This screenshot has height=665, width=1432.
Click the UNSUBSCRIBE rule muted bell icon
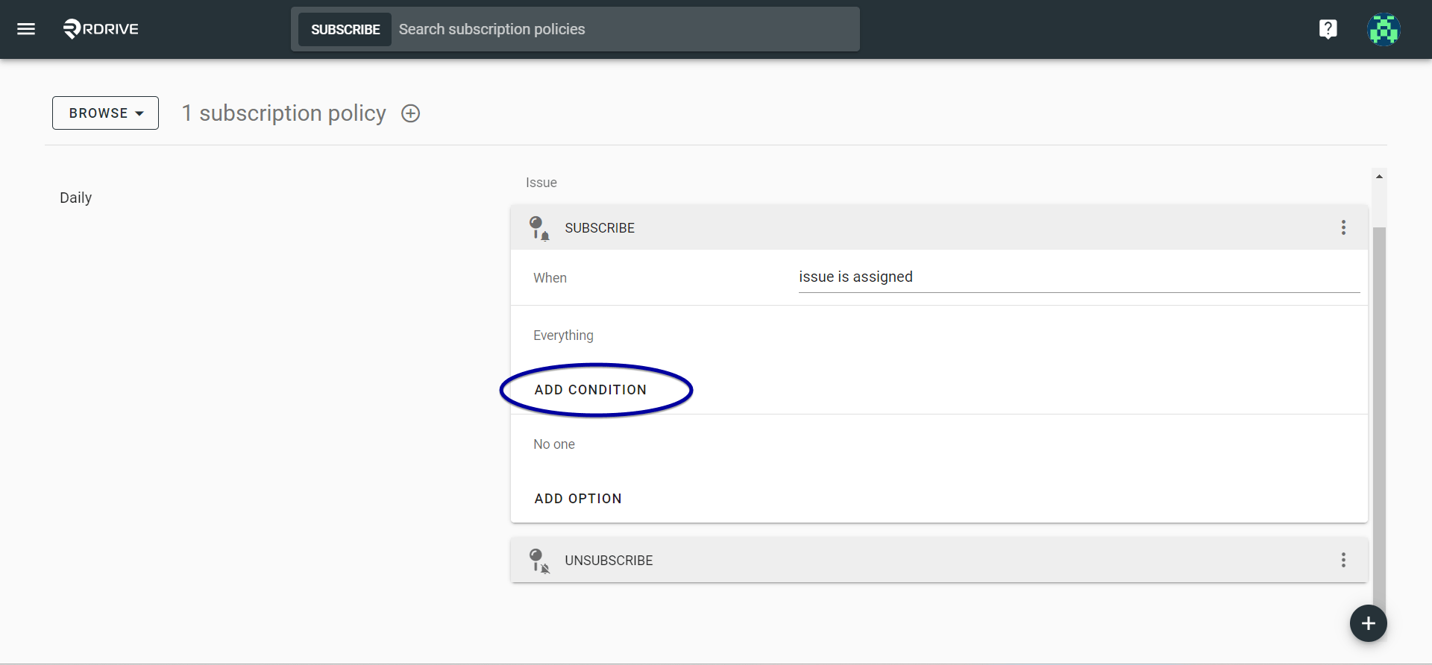(539, 560)
